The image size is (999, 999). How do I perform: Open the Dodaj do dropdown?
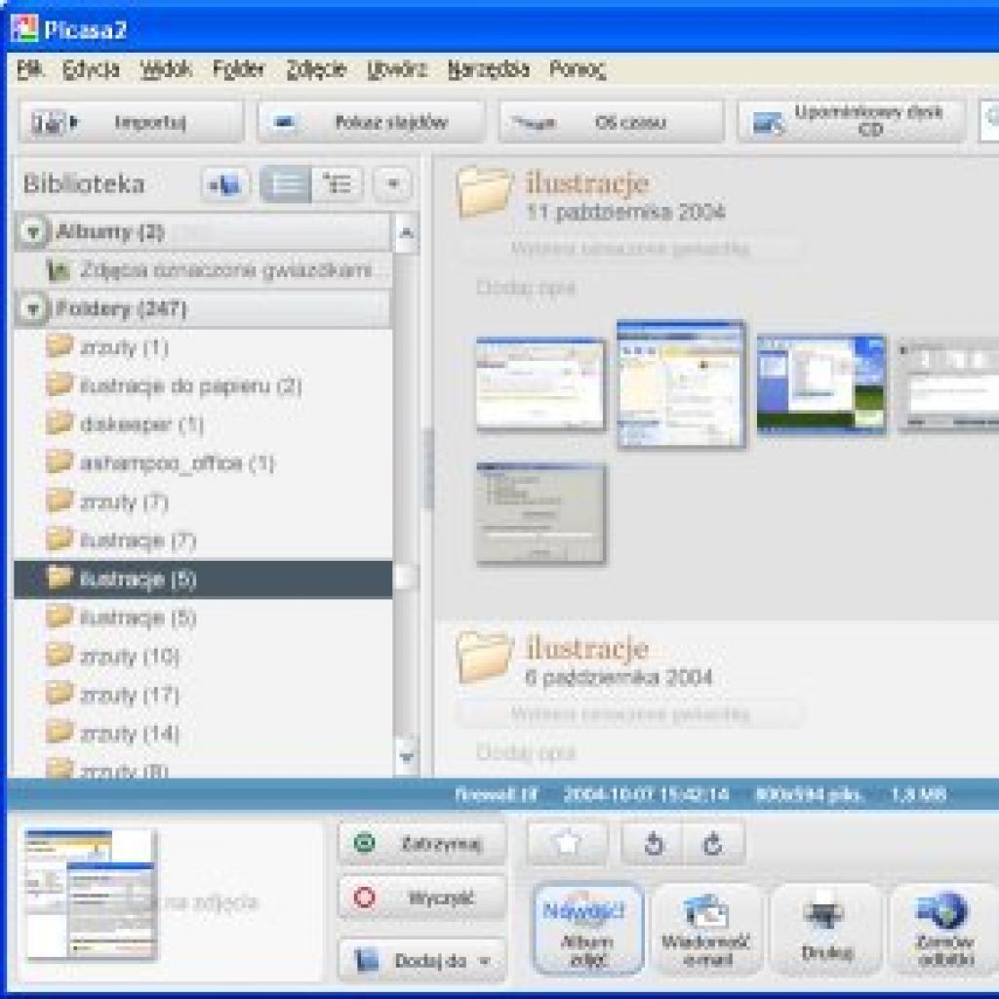421,960
